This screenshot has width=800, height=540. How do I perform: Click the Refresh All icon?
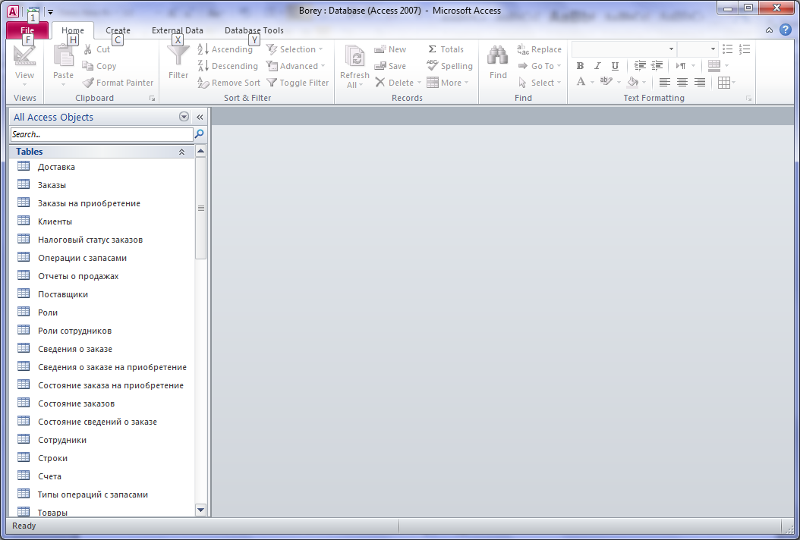[354, 57]
